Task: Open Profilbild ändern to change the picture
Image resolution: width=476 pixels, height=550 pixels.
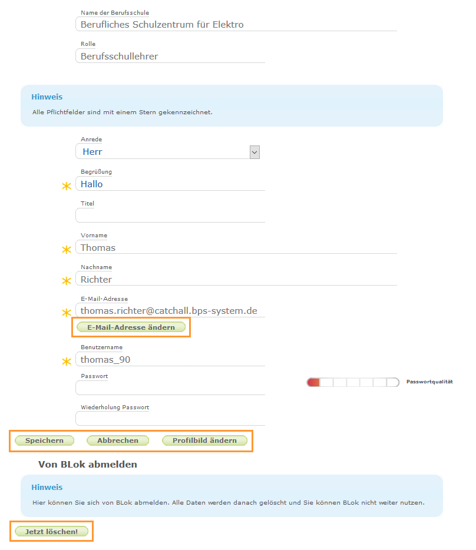Action: pyautogui.click(x=204, y=440)
